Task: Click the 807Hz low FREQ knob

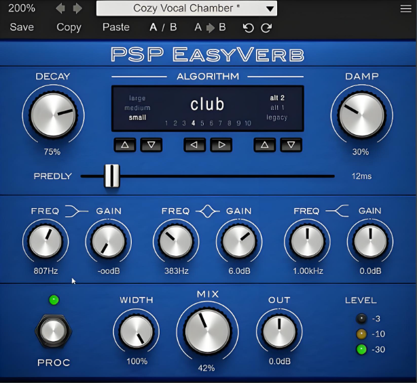Action: 46,241
